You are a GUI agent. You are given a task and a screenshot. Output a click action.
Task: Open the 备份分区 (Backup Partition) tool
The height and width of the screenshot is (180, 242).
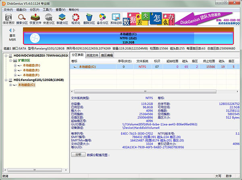102,19
